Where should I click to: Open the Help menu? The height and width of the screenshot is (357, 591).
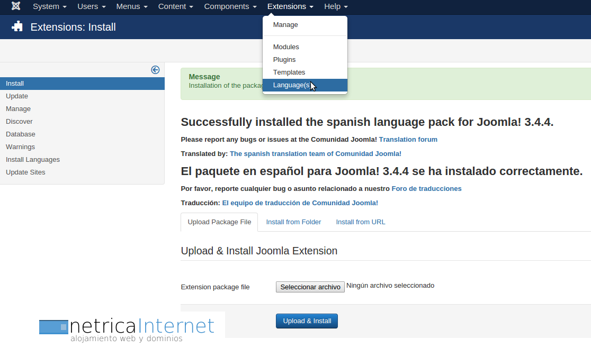tap(336, 6)
